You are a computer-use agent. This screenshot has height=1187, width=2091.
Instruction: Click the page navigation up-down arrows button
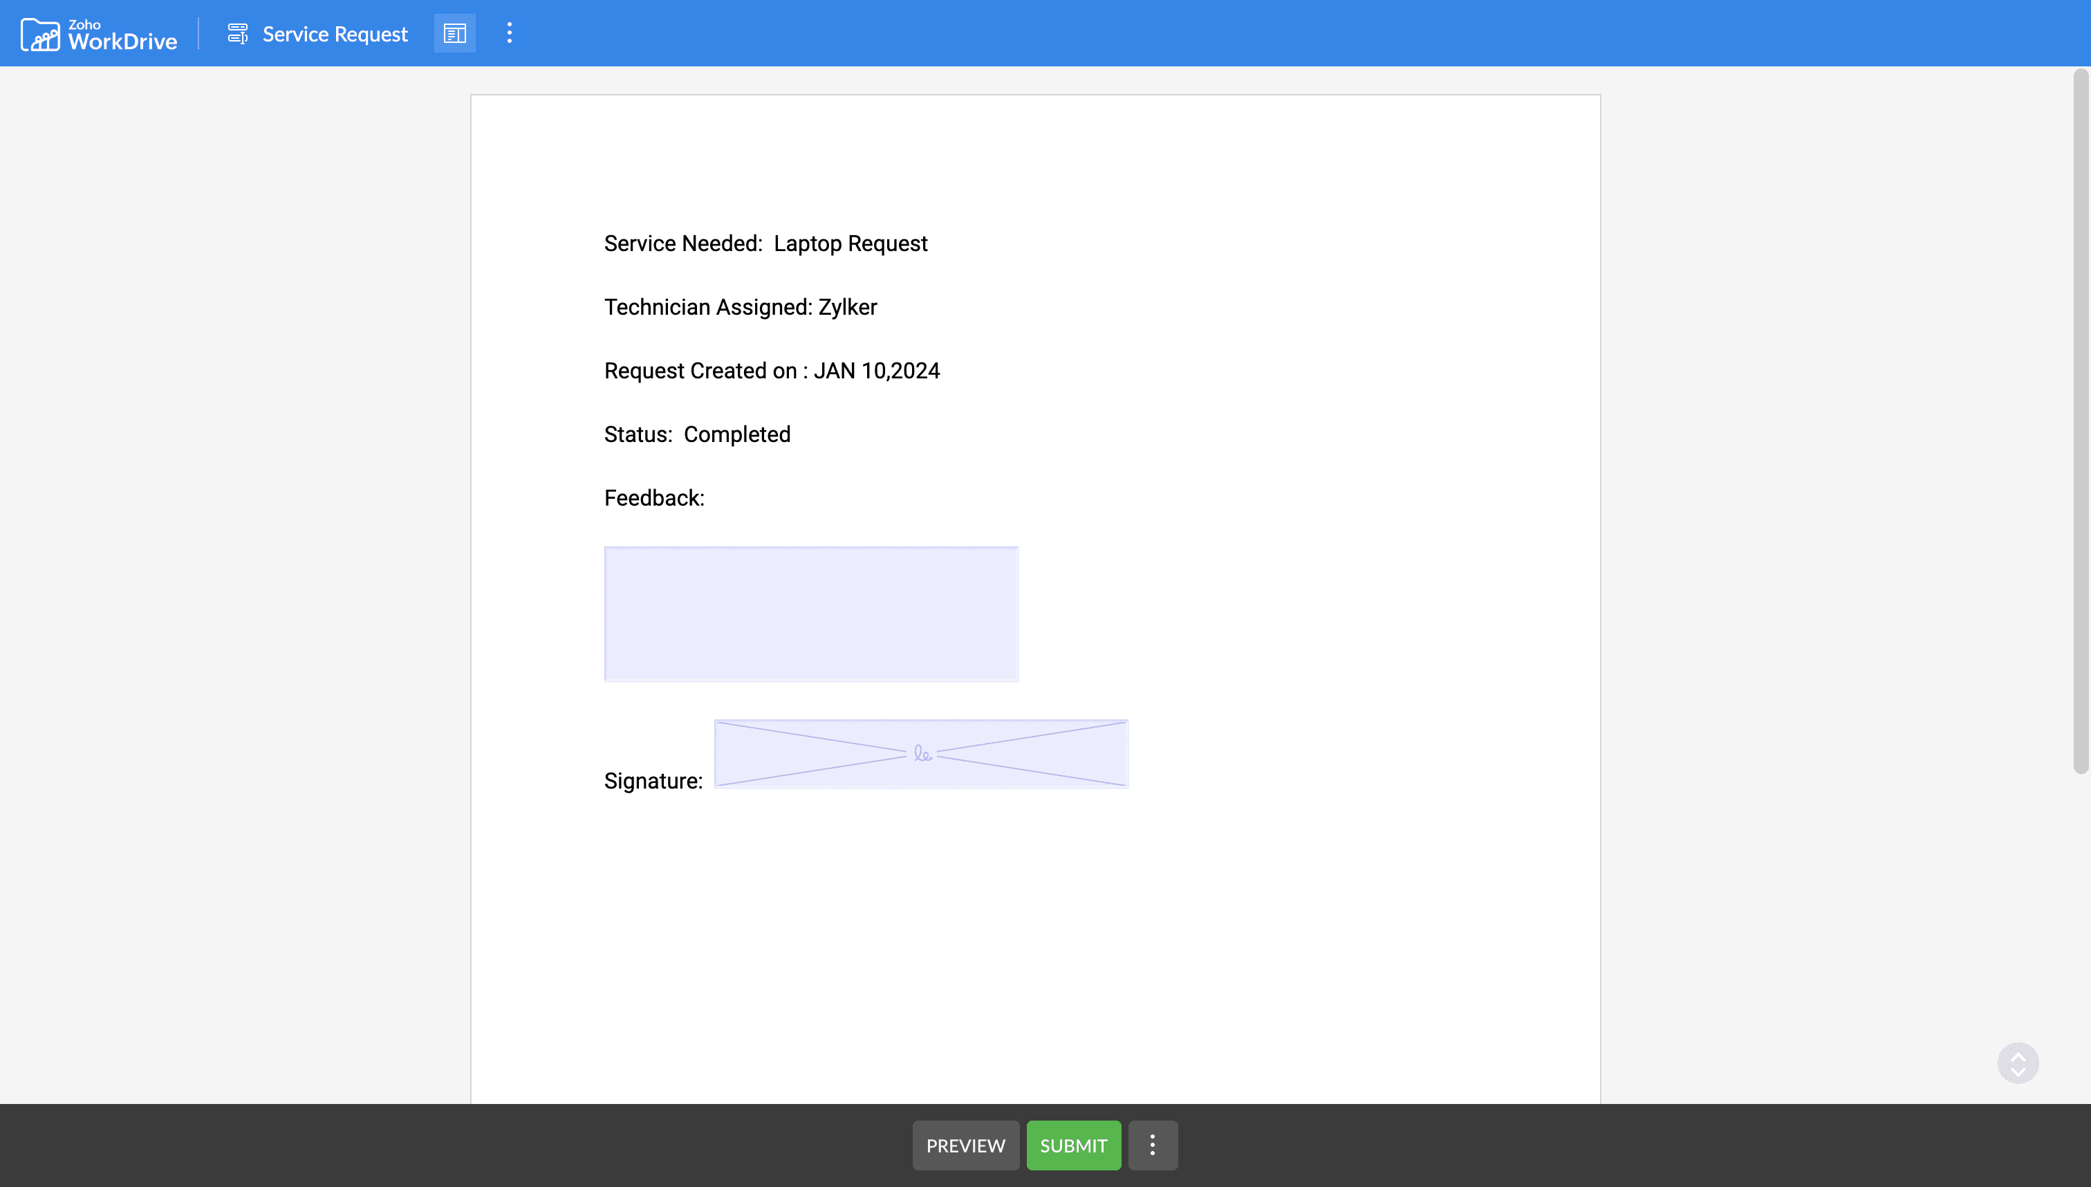(x=2018, y=1063)
